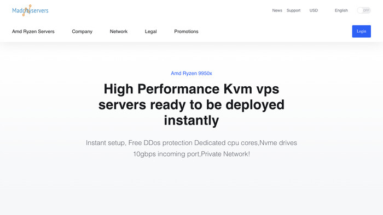Open the USD currency dropdown
The height and width of the screenshot is (215, 383).
pyautogui.click(x=314, y=10)
